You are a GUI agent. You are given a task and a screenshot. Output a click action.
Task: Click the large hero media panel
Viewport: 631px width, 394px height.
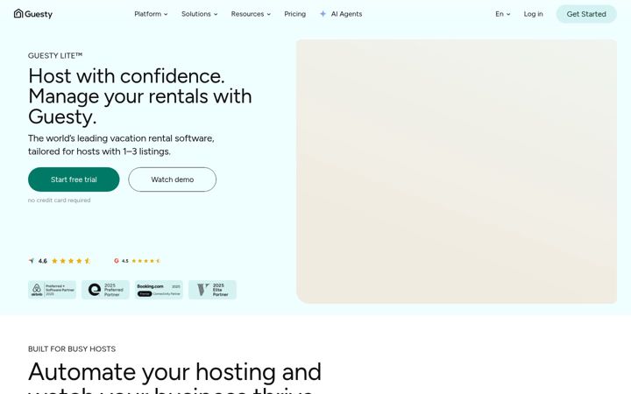pos(457,172)
